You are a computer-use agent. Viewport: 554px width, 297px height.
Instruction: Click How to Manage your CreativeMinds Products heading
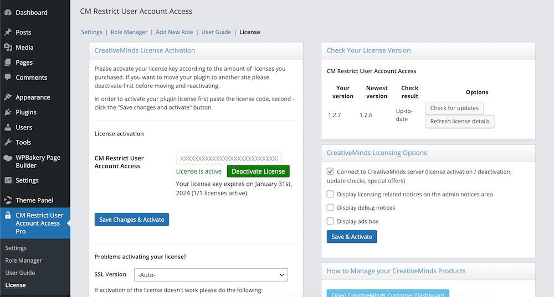point(396,271)
